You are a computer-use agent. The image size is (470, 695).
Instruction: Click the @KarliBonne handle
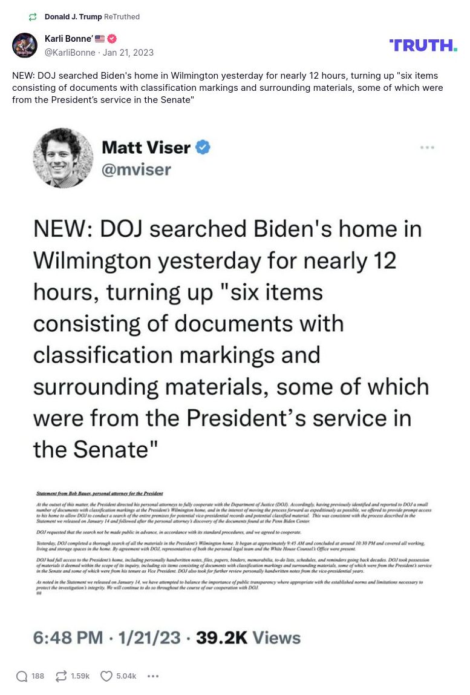click(70, 53)
